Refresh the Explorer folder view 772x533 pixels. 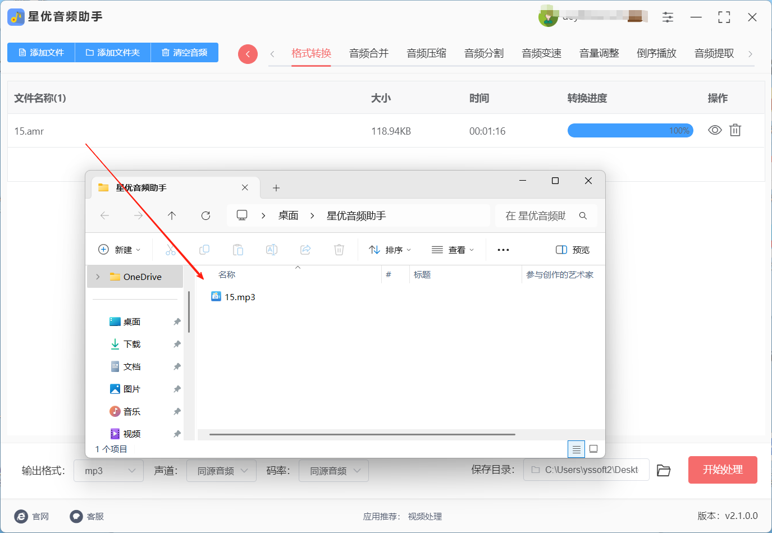coord(205,215)
